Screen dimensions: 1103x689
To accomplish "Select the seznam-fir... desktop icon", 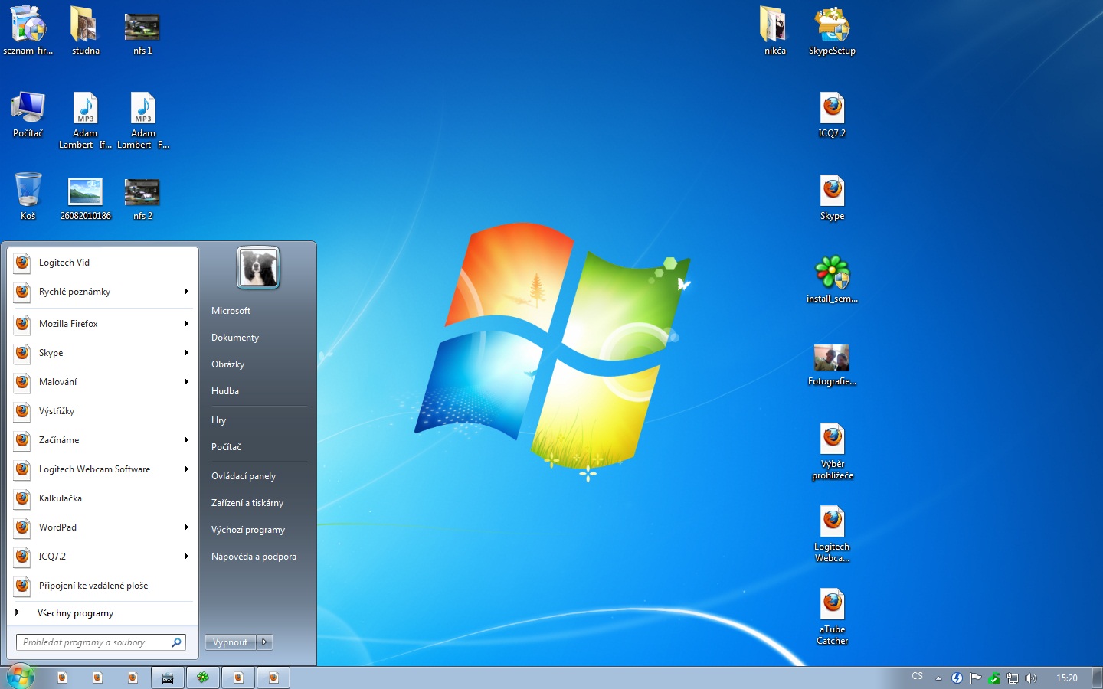I will tap(28, 31).
